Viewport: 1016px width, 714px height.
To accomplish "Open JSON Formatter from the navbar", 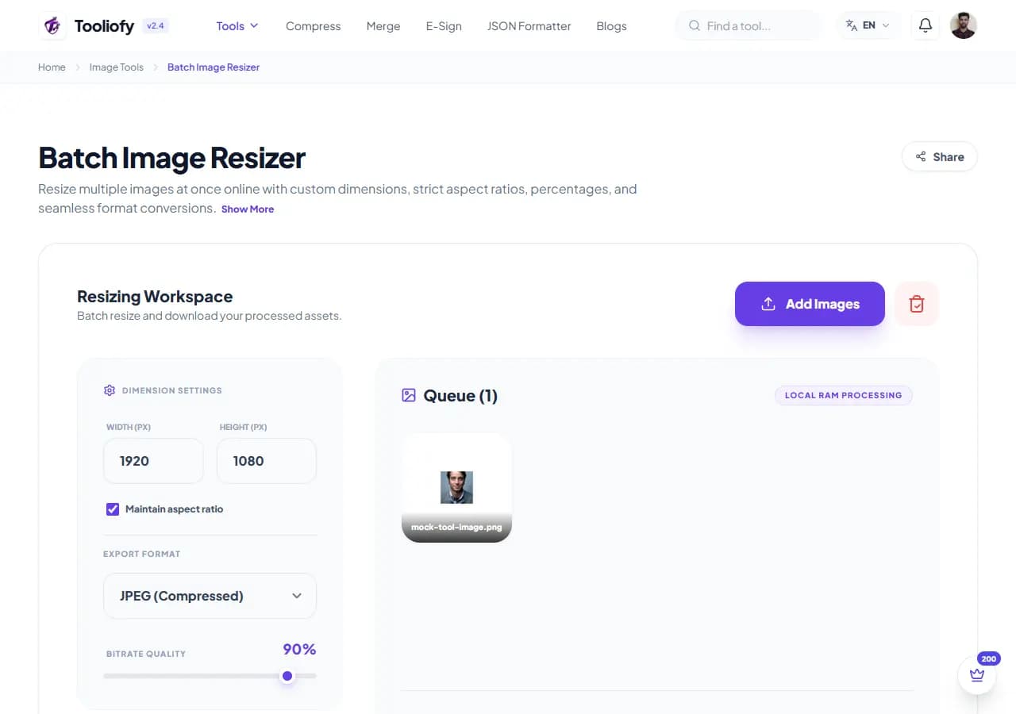I will pos(529,26).
